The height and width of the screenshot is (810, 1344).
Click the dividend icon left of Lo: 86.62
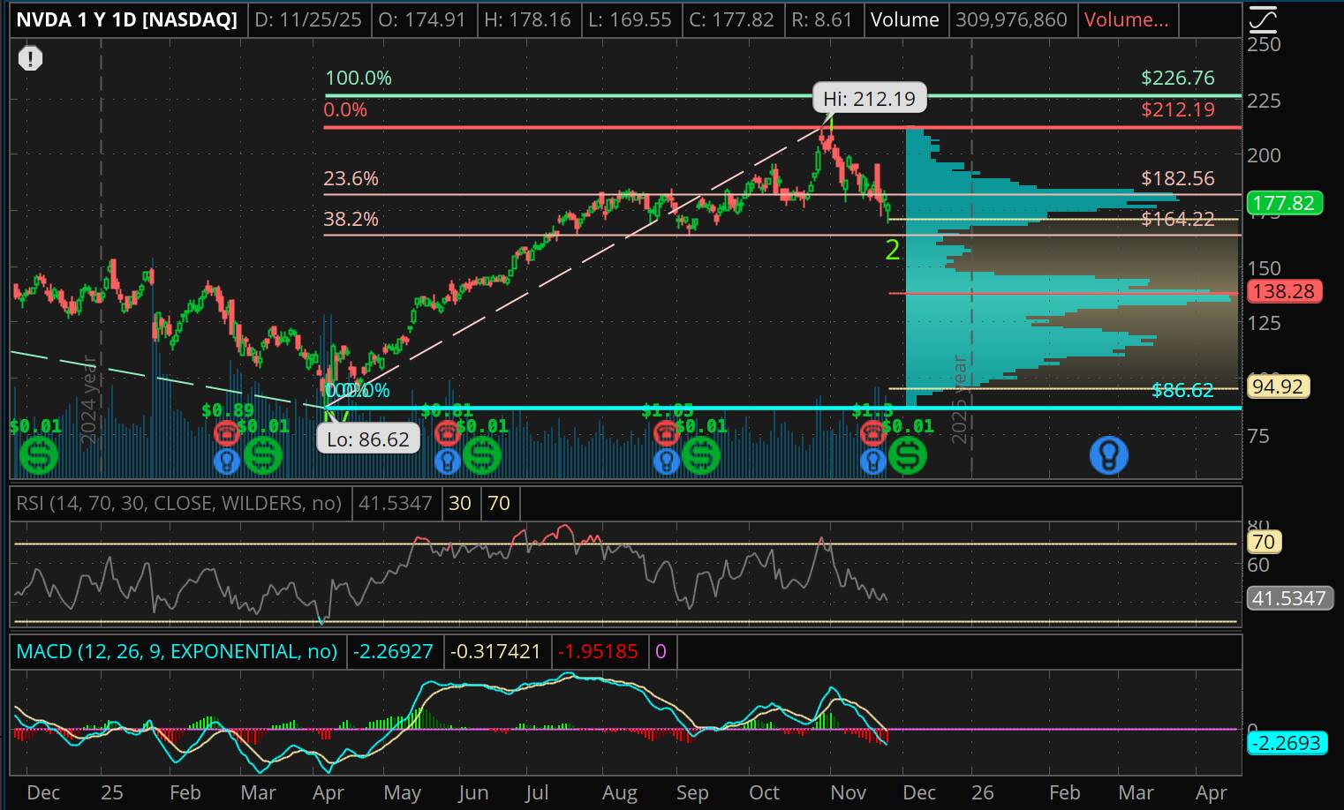click(262, 456)
